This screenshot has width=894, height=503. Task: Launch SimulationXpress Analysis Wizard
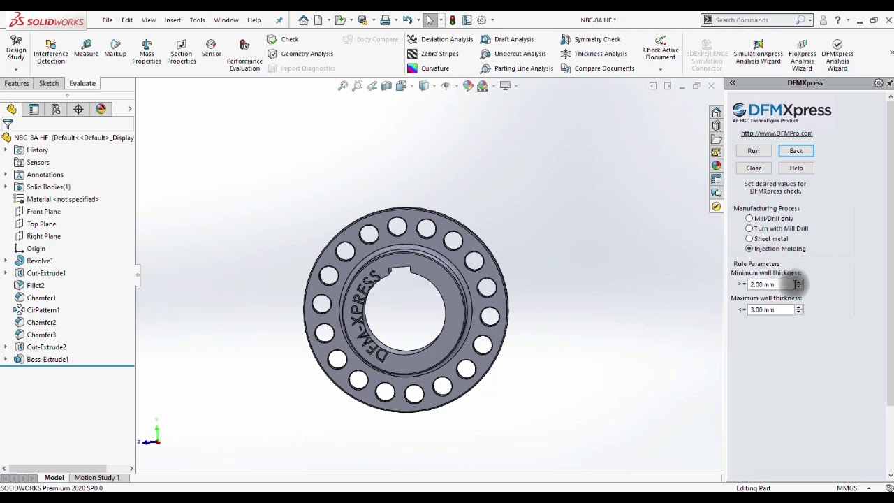tap(758, 56)
